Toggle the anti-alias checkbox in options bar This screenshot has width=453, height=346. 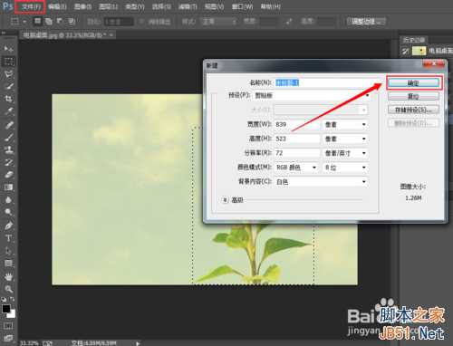tap(141, 22)
